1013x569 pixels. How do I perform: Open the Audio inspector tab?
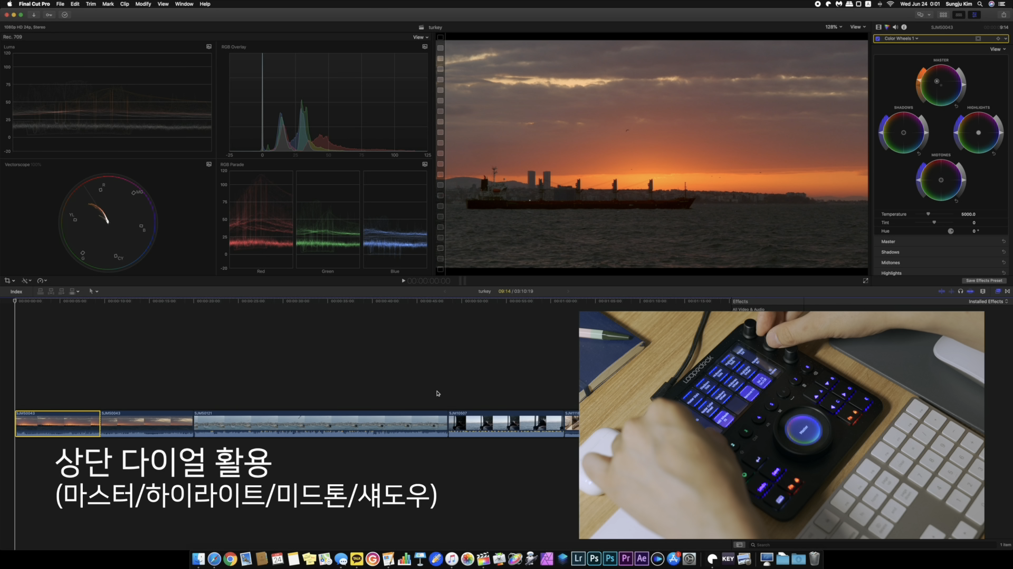tap(895, 27)
